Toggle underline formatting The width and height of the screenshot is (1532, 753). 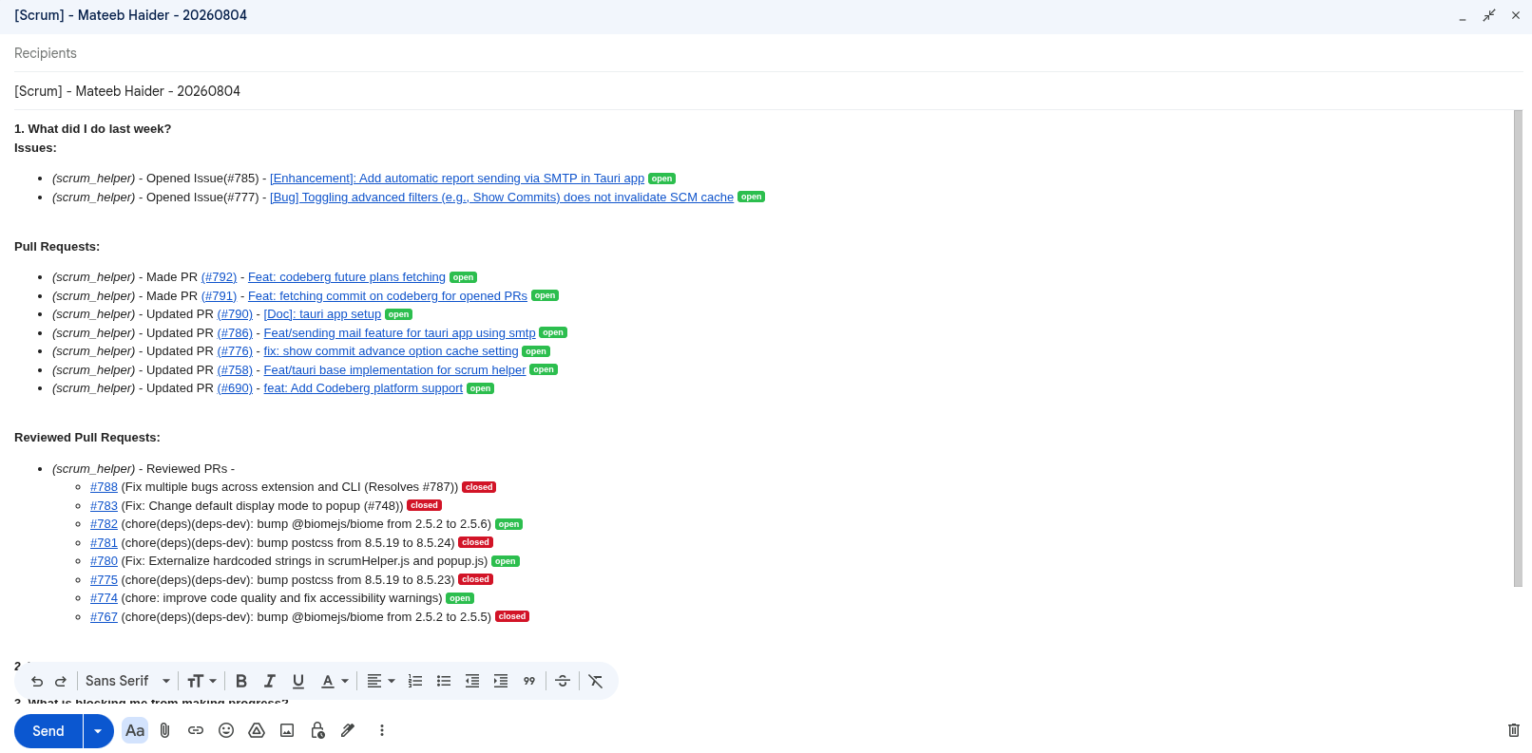(298, 681)
